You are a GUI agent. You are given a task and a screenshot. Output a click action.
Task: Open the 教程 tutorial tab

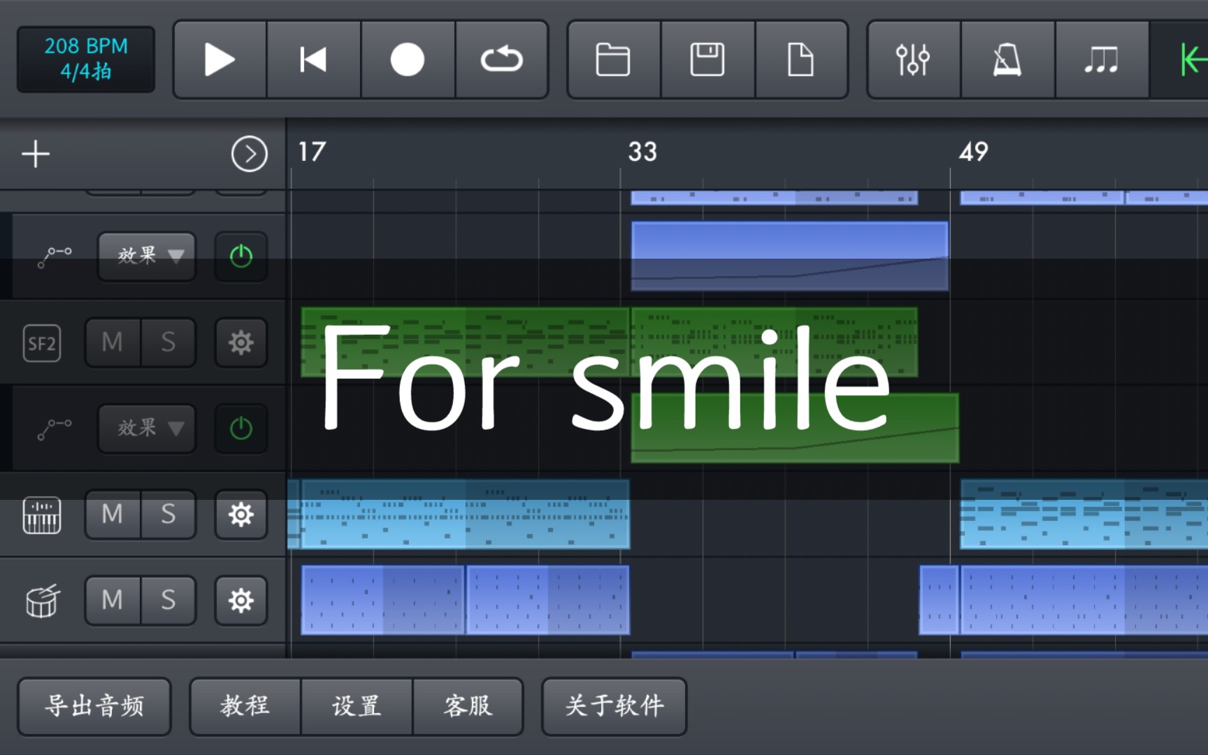pyautogui.click(x=245, y=706)
